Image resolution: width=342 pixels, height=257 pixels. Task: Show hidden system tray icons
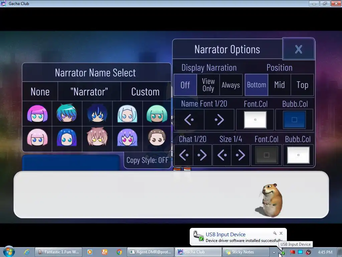click(x=274, y=252)
